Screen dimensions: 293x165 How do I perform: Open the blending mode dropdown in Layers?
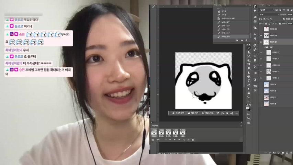click(269, 14)
